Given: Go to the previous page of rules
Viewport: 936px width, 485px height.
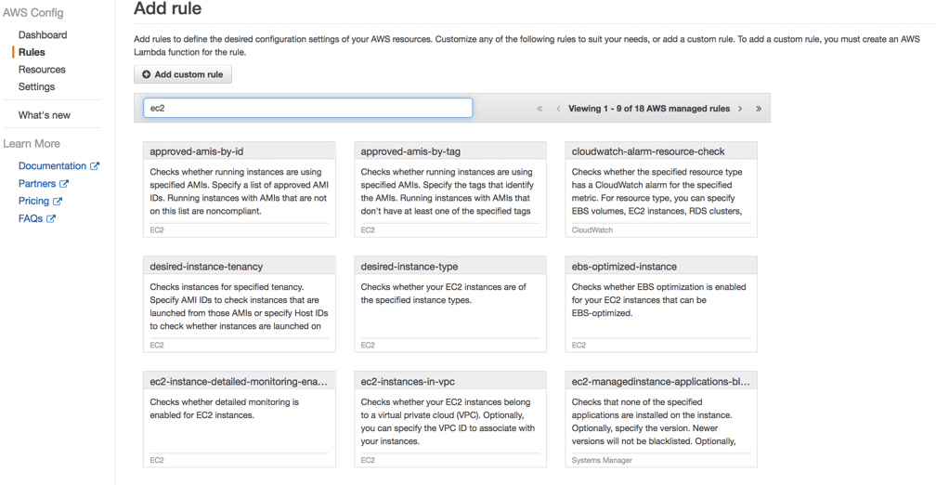Looking at the screenshot, I should pyautogui.click(x=558, y=109).
